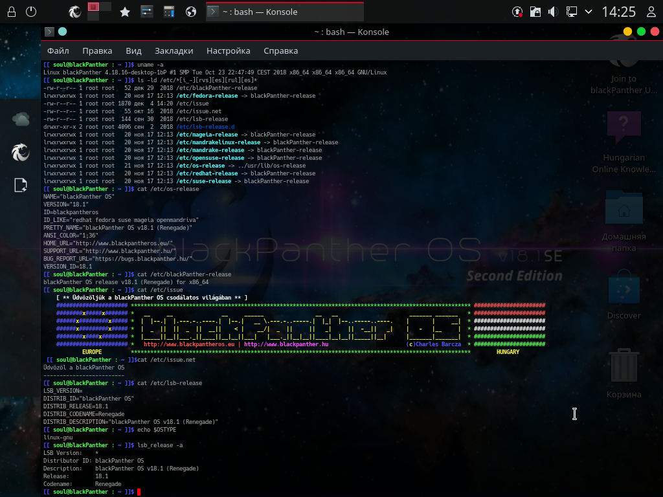Click the 14:25 clock in panel
The image size is (663, 497).
[x=618, y=12]
